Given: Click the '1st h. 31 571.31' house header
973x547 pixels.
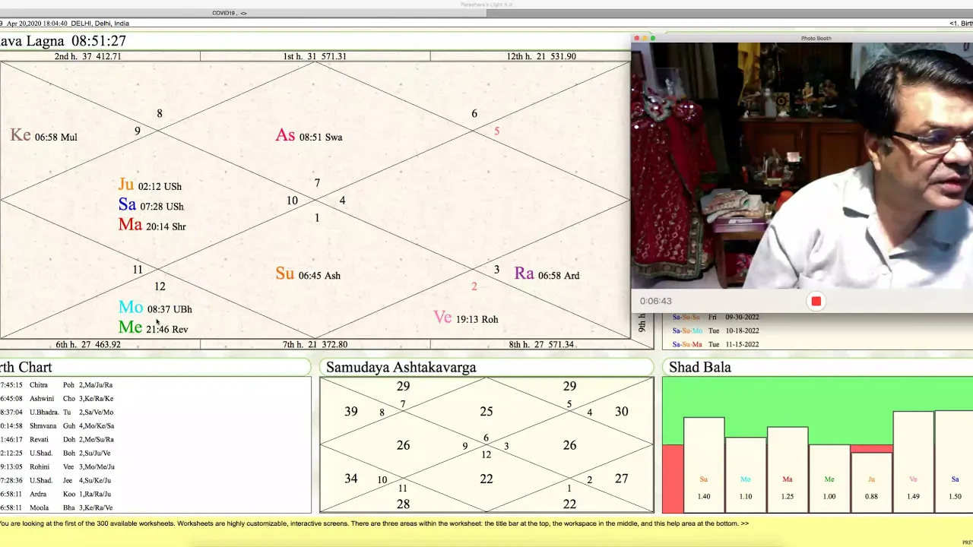Looking at the screenshot, I should 315,56.
